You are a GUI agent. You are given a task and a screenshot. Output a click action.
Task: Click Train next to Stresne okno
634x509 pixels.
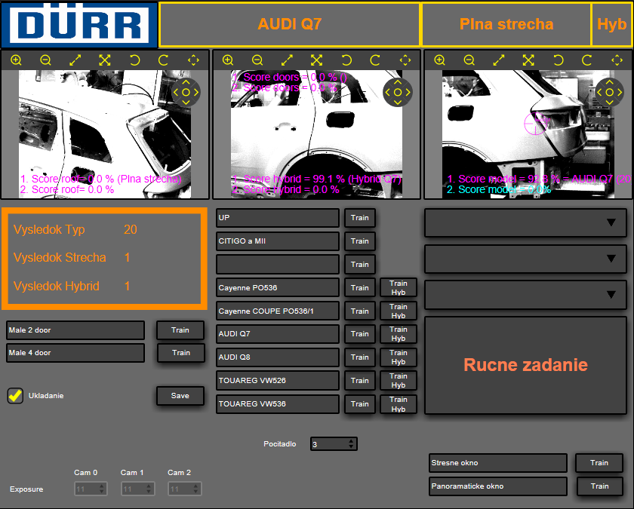[x=599, y=463]
